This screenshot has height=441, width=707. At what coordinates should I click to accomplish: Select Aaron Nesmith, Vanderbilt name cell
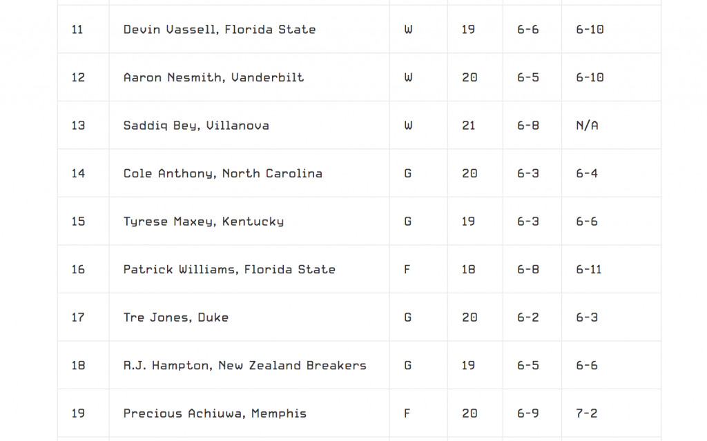point(249,77)
